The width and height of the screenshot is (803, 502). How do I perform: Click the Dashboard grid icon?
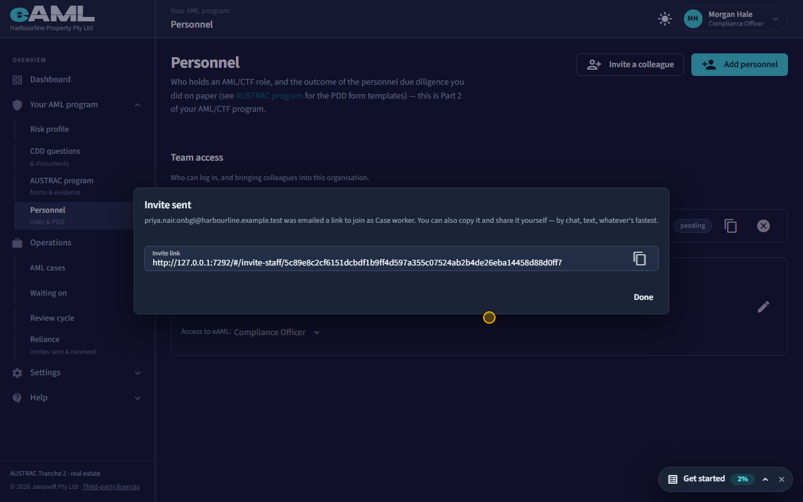pos(18,80)
